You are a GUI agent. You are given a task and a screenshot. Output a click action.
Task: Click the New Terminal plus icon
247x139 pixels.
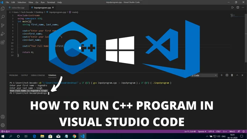point(221,75)
